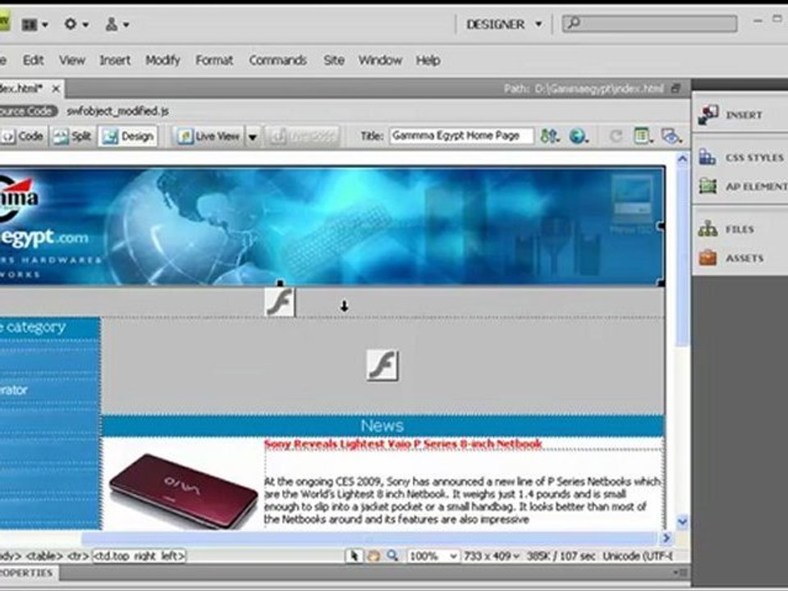
Task: Select the tr tag in tag selector
Action: pos(78,557)
